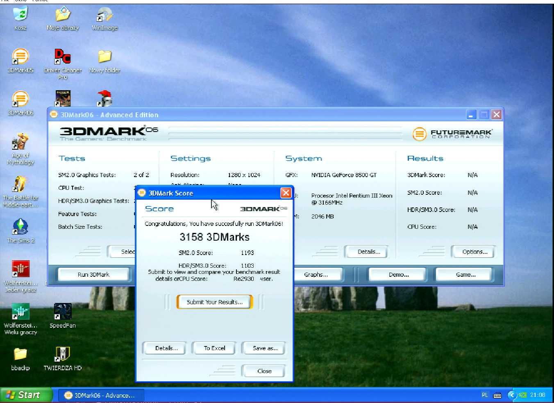Click the 2046 MB memory value
The image size is (554, 403).
coord(322,216)
